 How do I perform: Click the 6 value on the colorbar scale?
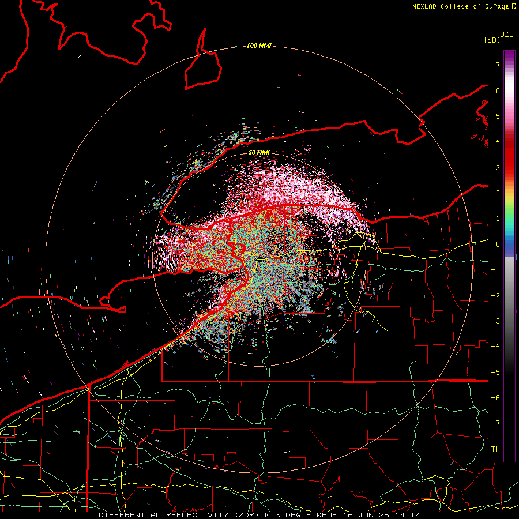point(498,91)
